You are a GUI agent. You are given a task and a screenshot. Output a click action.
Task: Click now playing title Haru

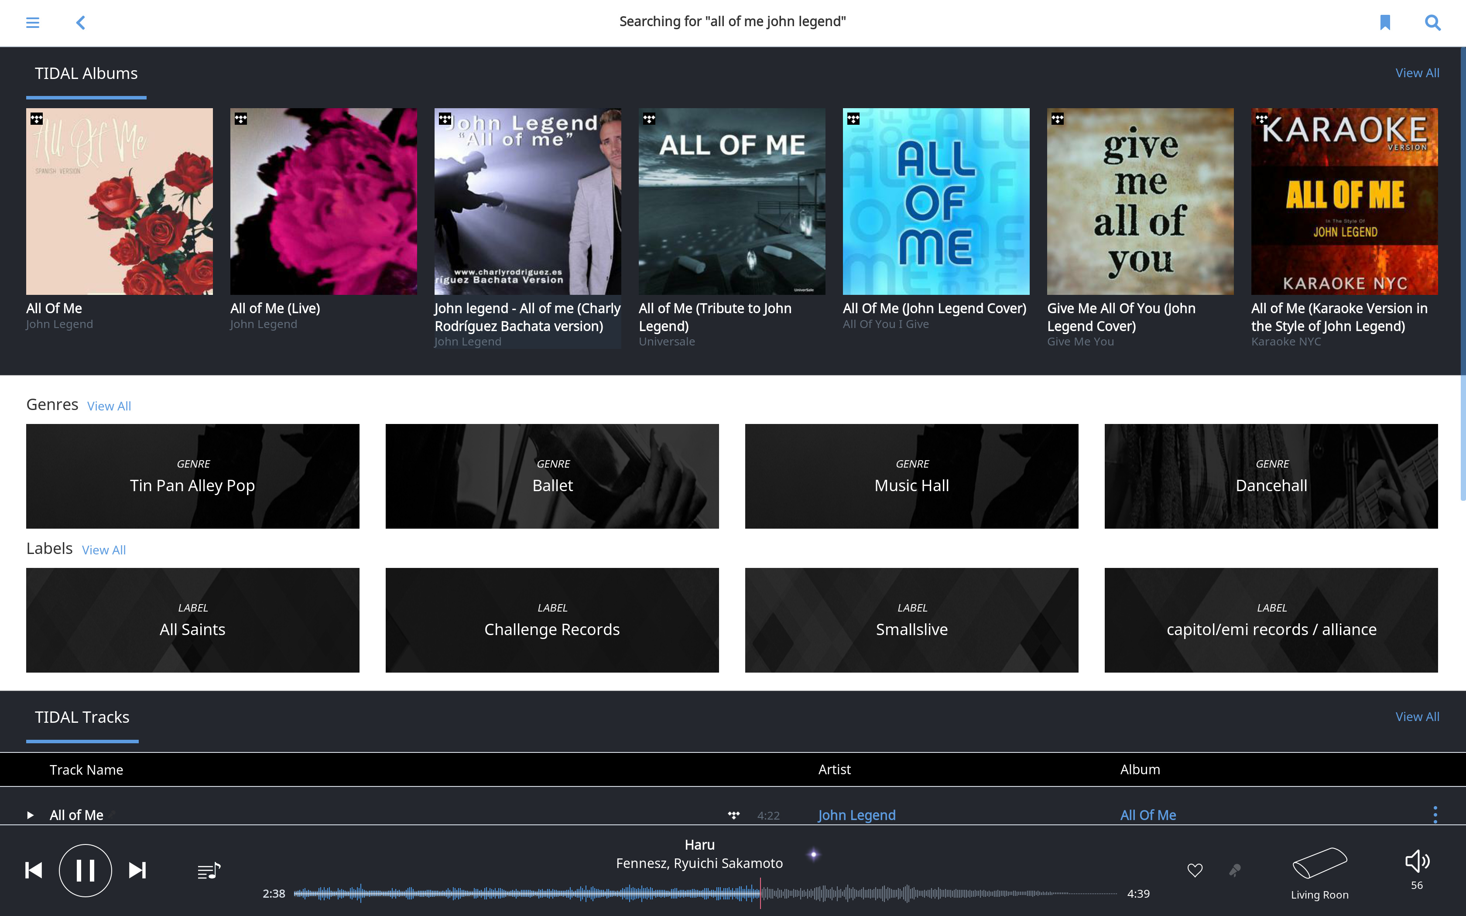[x=699, y=844]
